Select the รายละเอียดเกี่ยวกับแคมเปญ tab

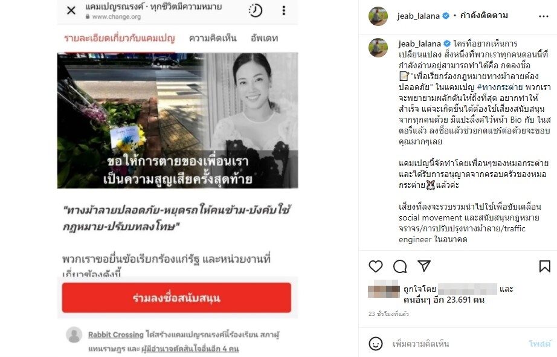click(x=120, y=38)
